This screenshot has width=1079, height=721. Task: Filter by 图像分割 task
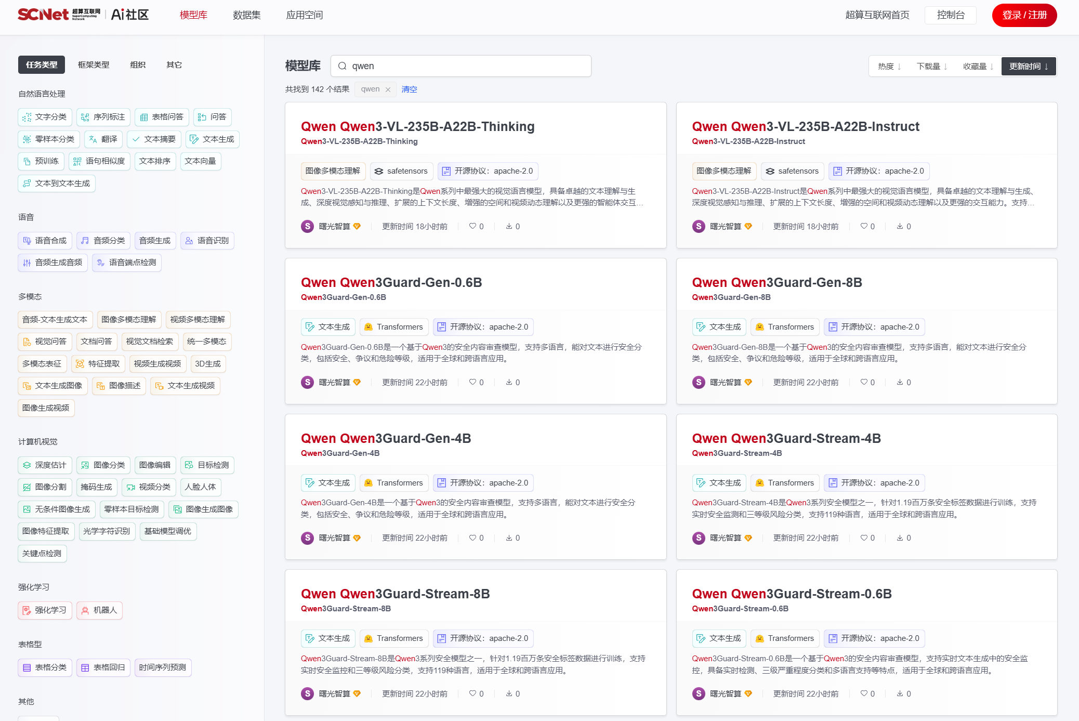[x=45, y=487]
